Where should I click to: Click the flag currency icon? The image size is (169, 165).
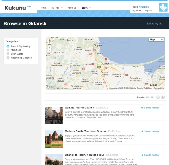83,8
